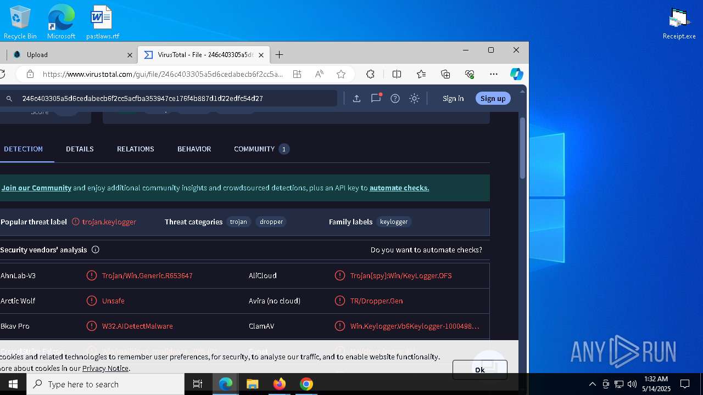Screen dimensions: 703x395
Task: Open Receipt.exe desktop file
Action: click(679, 23)
